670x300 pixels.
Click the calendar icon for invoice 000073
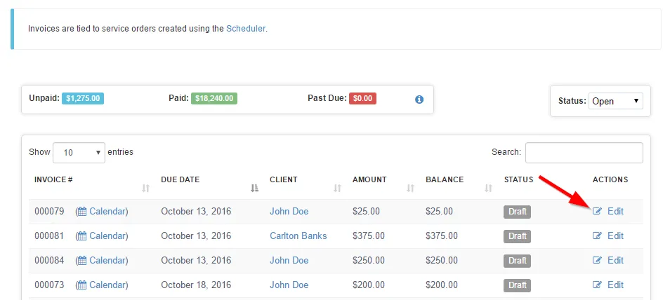(x=82, y=285)
